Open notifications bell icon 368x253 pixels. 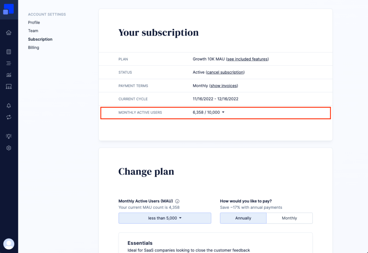[x=9, y=106]
